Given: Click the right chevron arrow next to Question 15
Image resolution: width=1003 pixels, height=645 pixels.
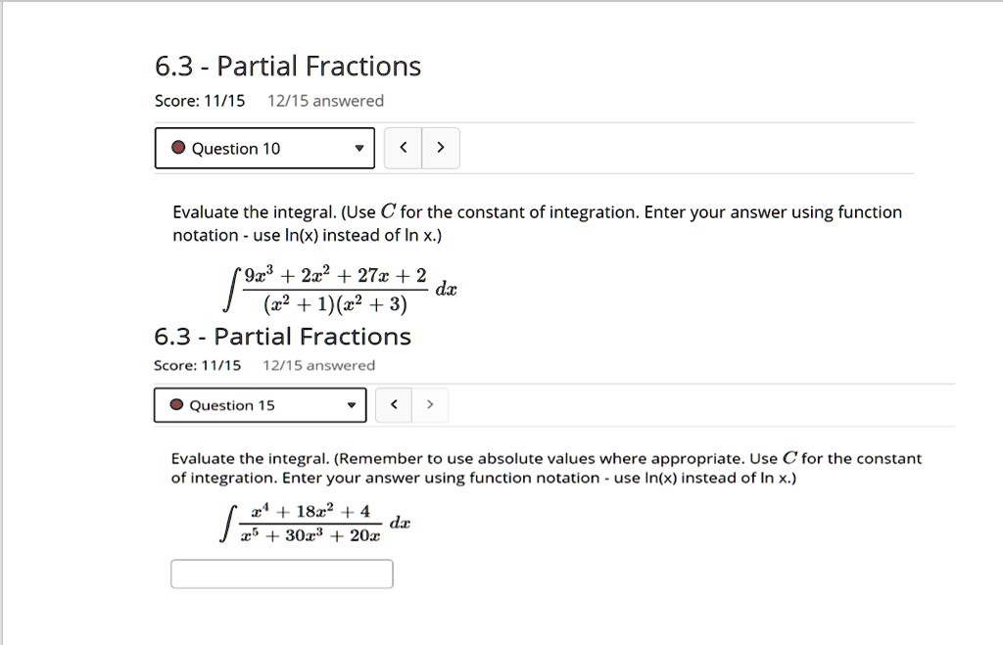Looking at the screenshot, I should pos(430,404).
